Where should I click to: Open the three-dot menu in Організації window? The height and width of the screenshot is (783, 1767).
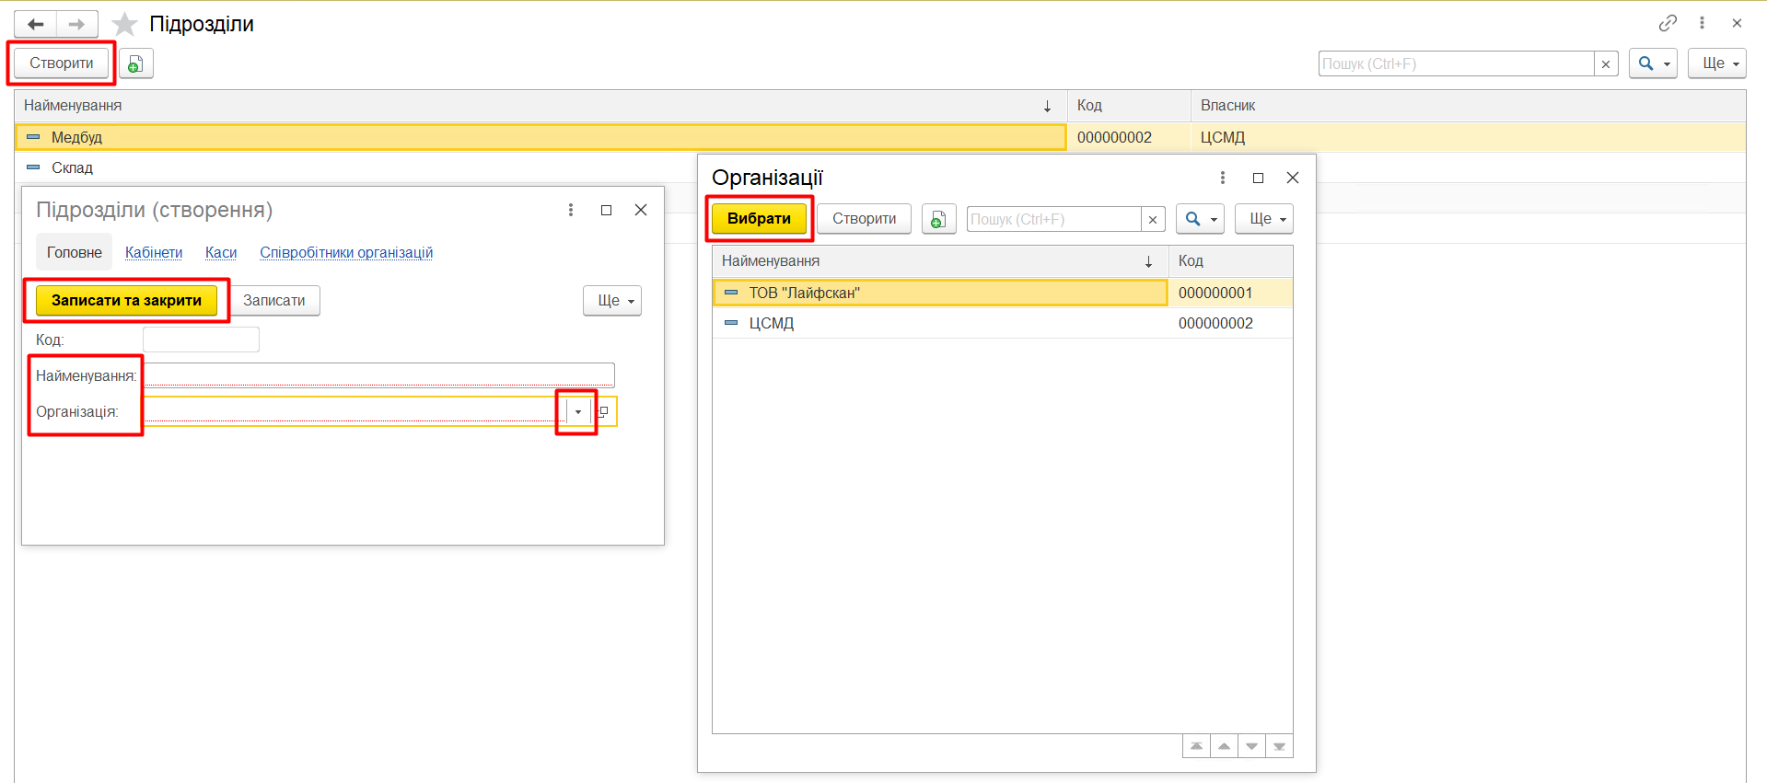[1223, 178]
